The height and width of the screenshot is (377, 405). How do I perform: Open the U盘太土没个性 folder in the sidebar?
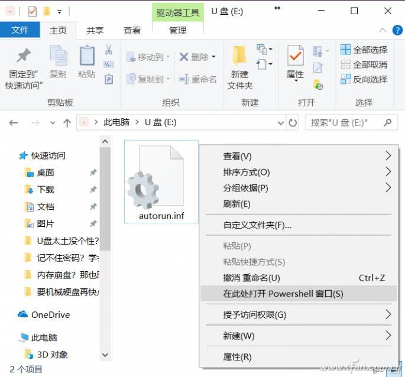[x=61, y=240]
